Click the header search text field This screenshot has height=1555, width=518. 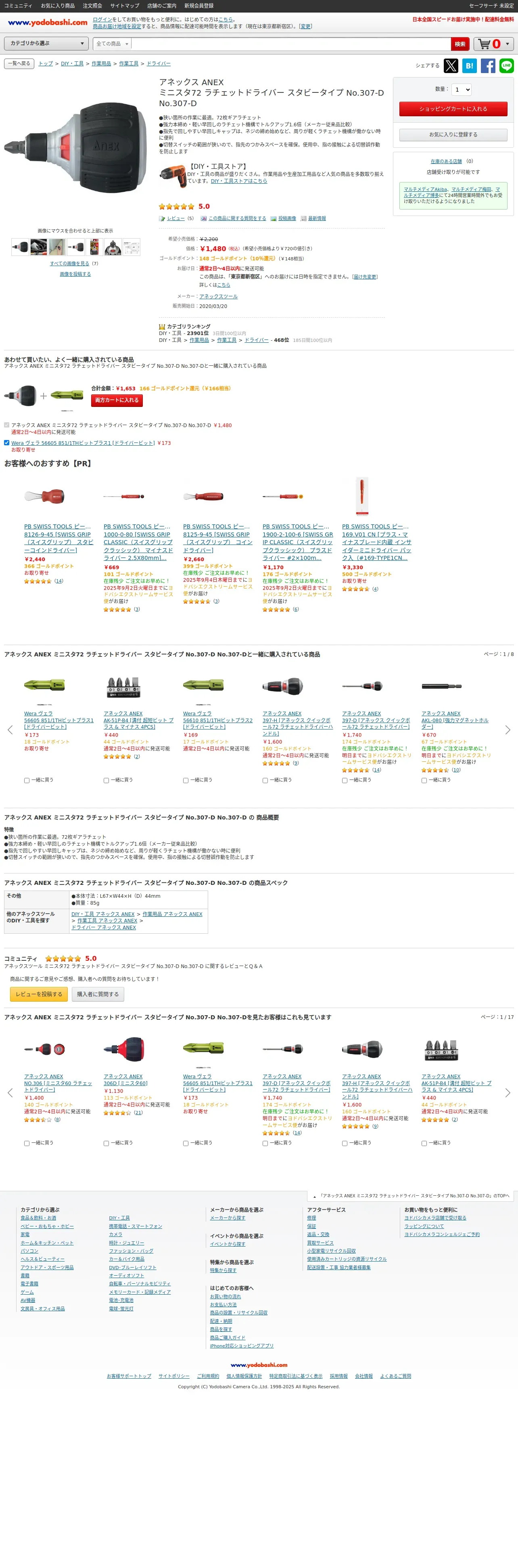[x=291, y=44]
